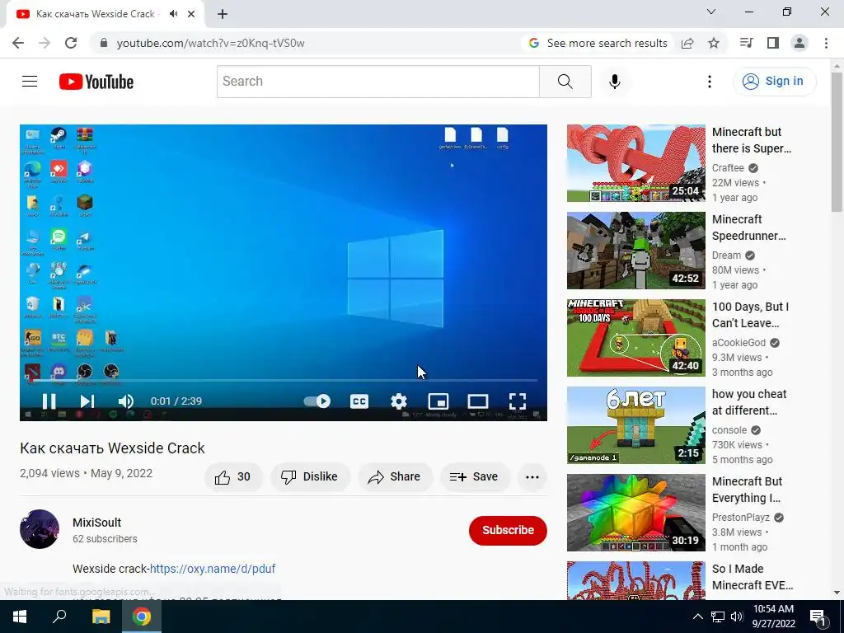Bookmark this tab with star
This screenshot has height=633, width=844.
pyautogui.click(x=714, y=43)
